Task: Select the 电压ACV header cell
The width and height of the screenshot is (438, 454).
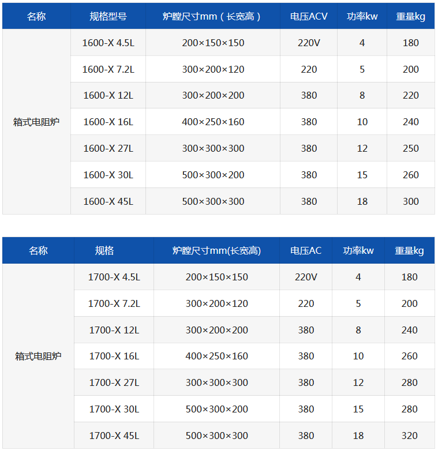Action: (309, 16)
